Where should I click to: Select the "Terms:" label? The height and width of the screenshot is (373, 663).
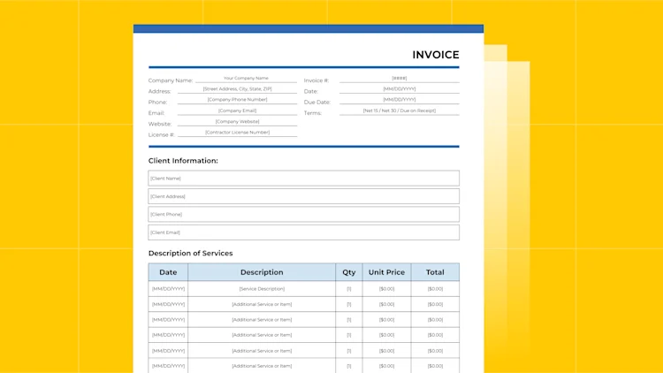[312, 113]
